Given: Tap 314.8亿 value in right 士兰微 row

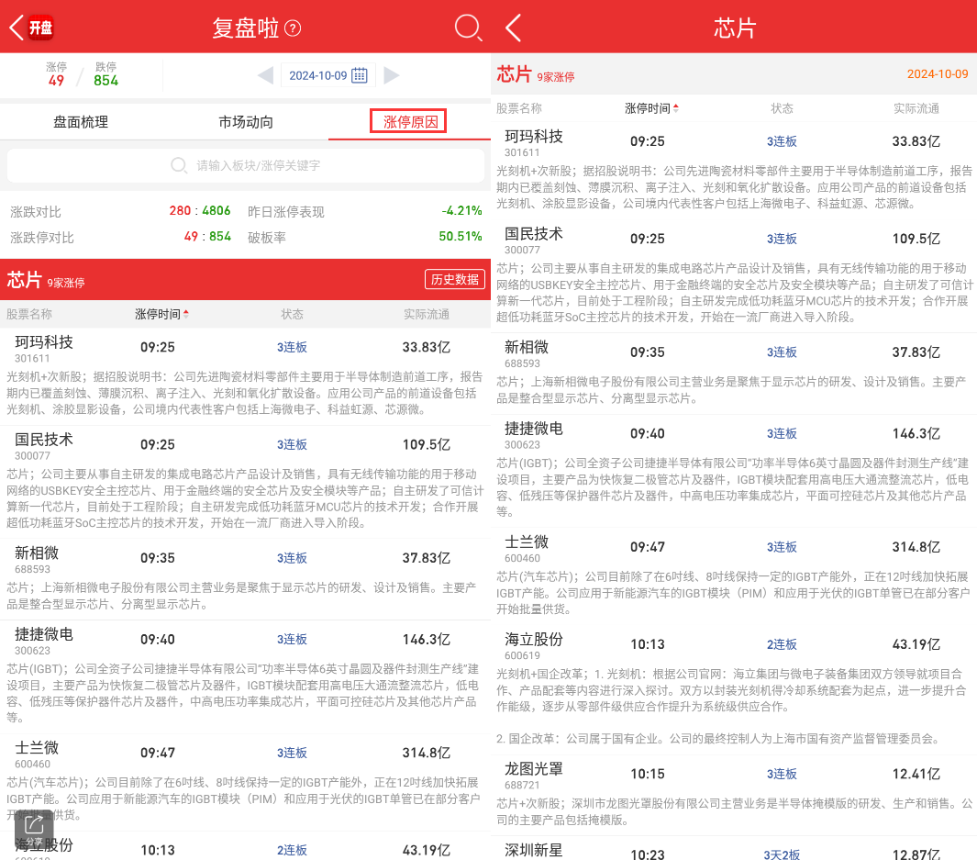Looking at the screenshot, I should 916,547.
